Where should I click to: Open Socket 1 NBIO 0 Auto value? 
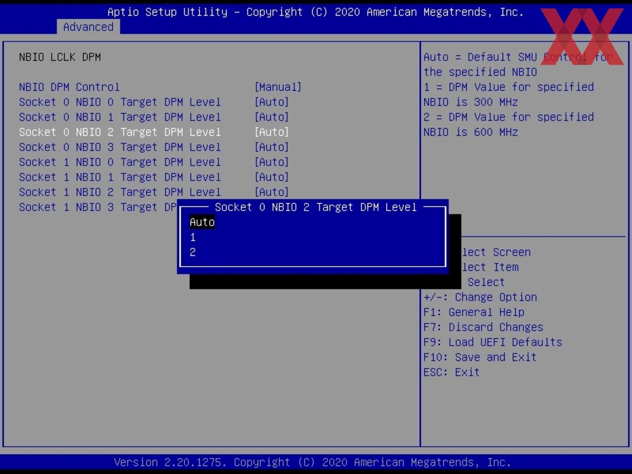click(272, 162)
